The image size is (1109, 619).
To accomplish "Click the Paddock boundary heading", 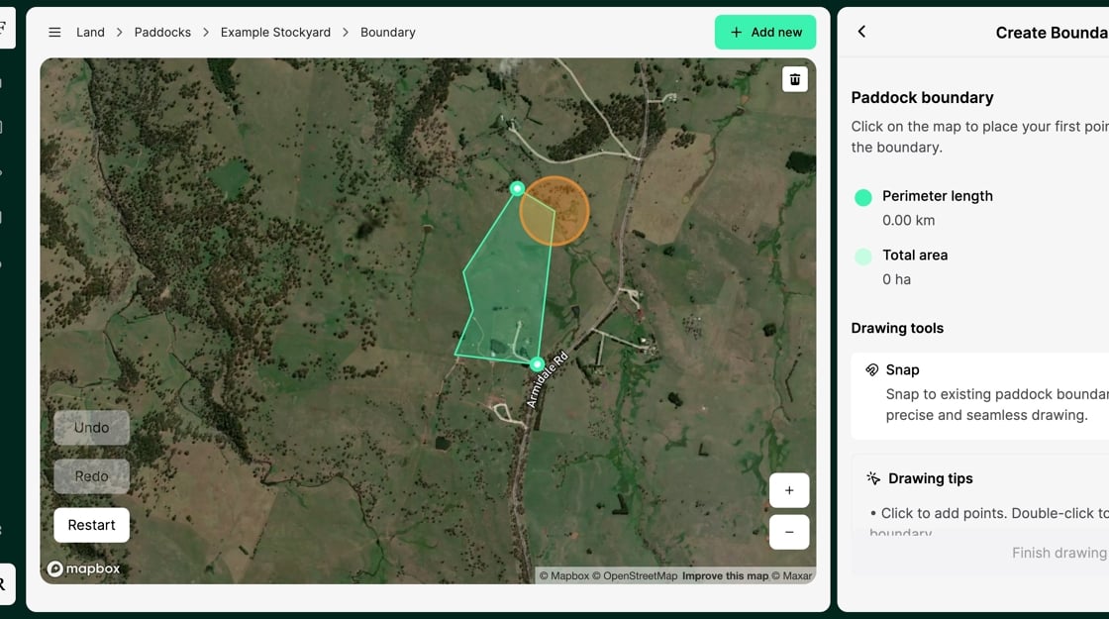I will 922,98.
